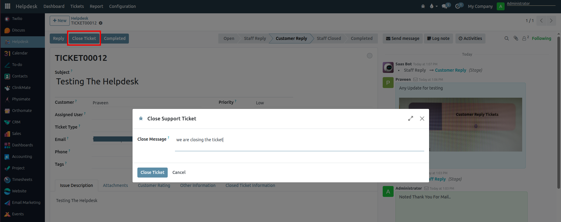Image resolution: width=561 pixels, height=222 pixels.
Task: Cancel the Close Support Ticket dialog
Action: [x=179, y=172]
